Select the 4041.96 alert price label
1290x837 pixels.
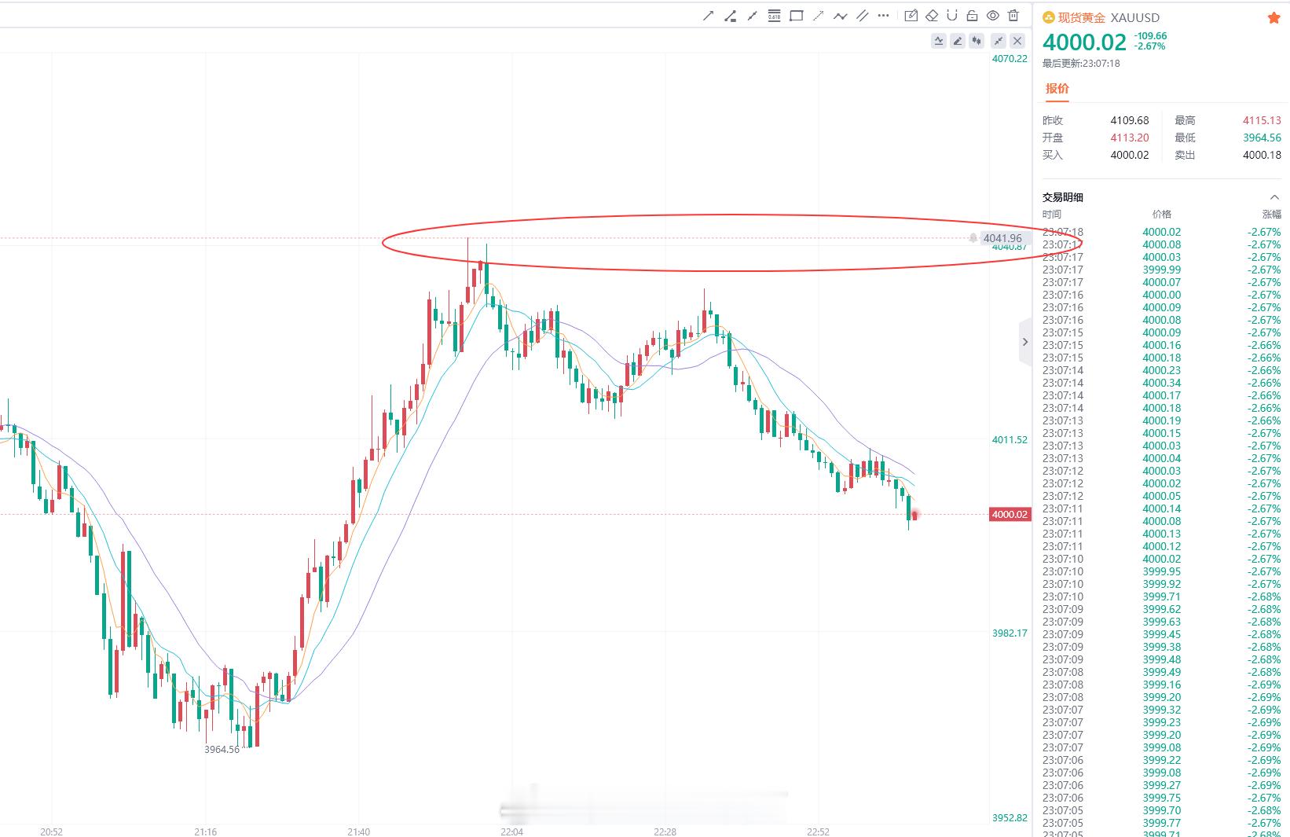tap(1002, 238)
